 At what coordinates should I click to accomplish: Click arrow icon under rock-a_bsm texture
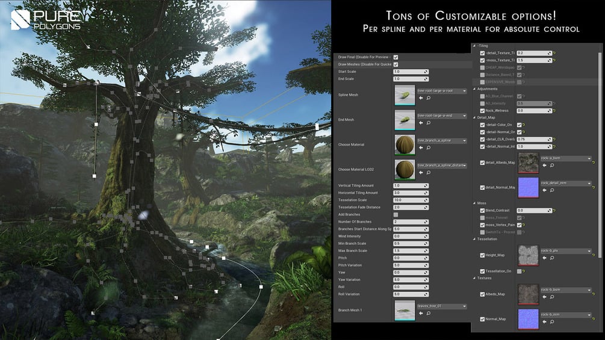tap(544, 165)
